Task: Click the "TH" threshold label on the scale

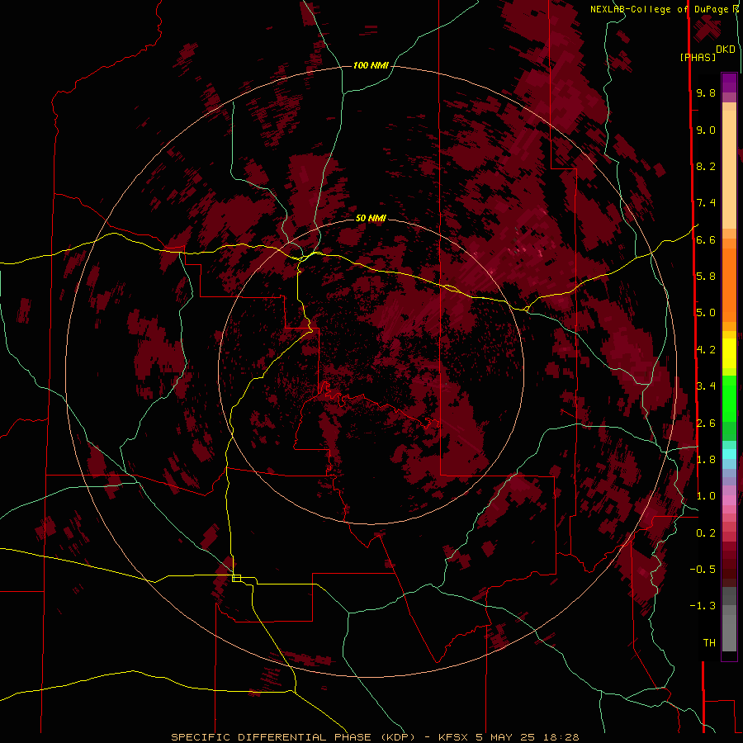Action: [709, 643]
